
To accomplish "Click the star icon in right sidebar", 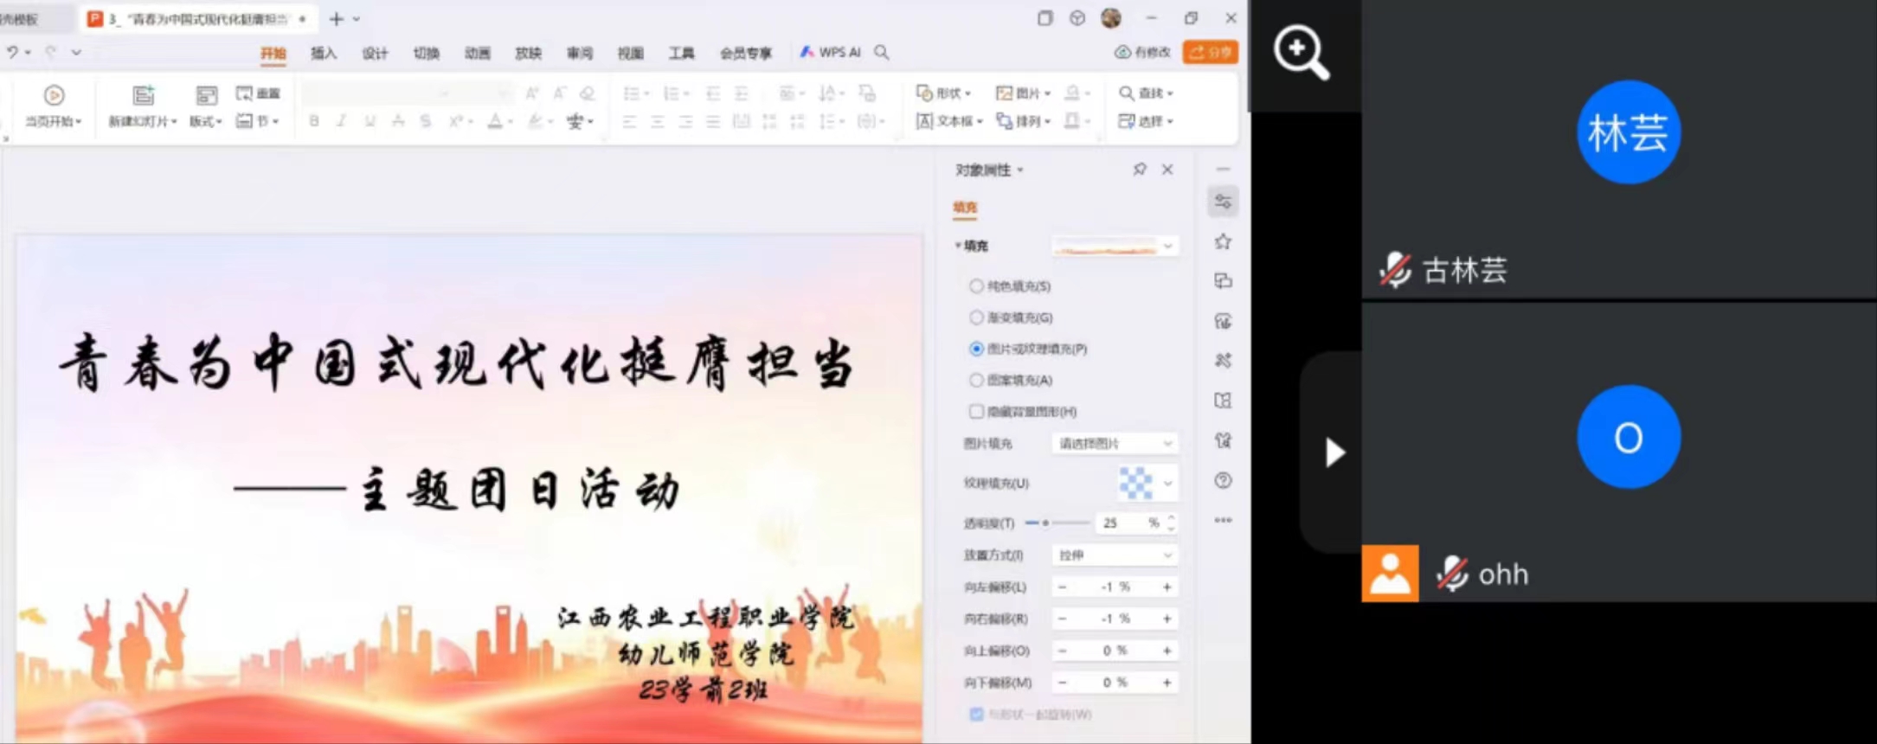I will point(1223,242).
